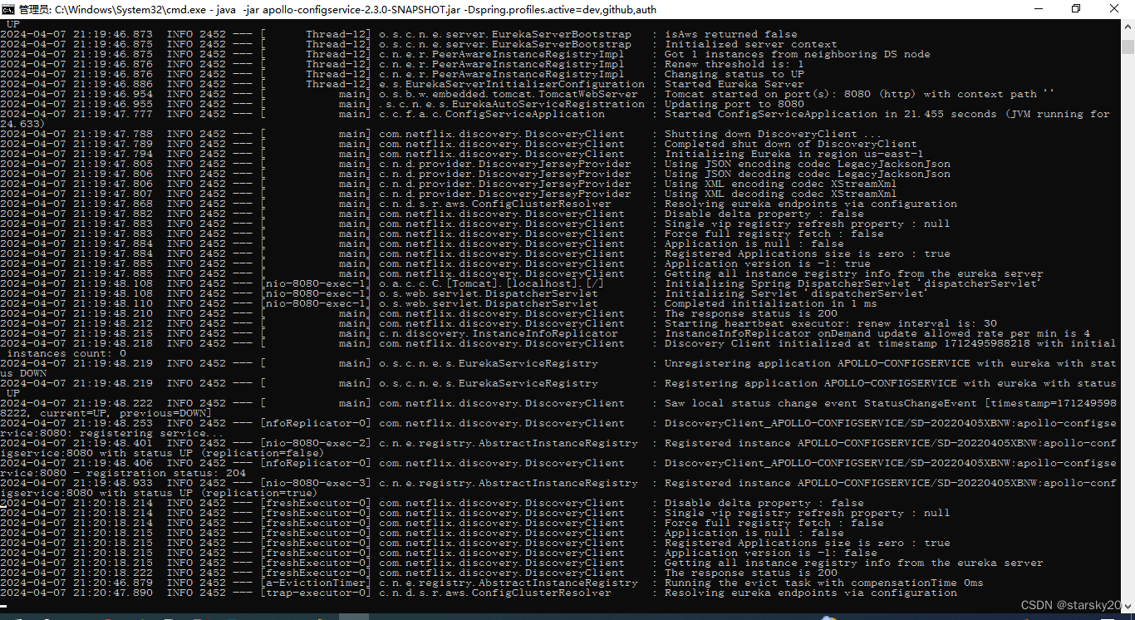Click 'Saw local status change event' message
This screenshot has width=1135, height=620.
pos(890,403)
